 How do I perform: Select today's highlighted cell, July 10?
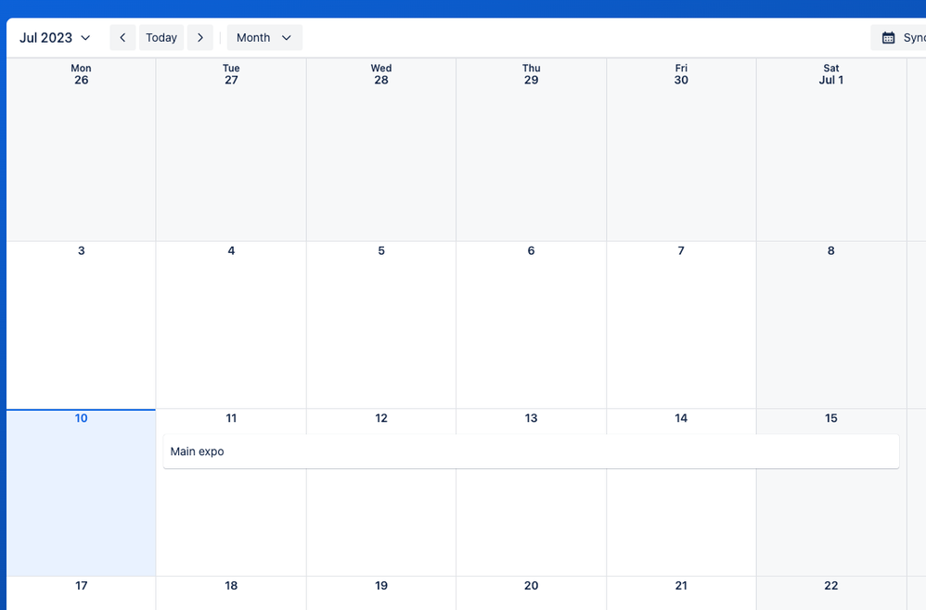coord(81,491)
